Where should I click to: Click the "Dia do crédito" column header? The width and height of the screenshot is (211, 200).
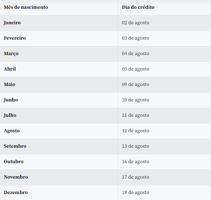coord(138,7)
